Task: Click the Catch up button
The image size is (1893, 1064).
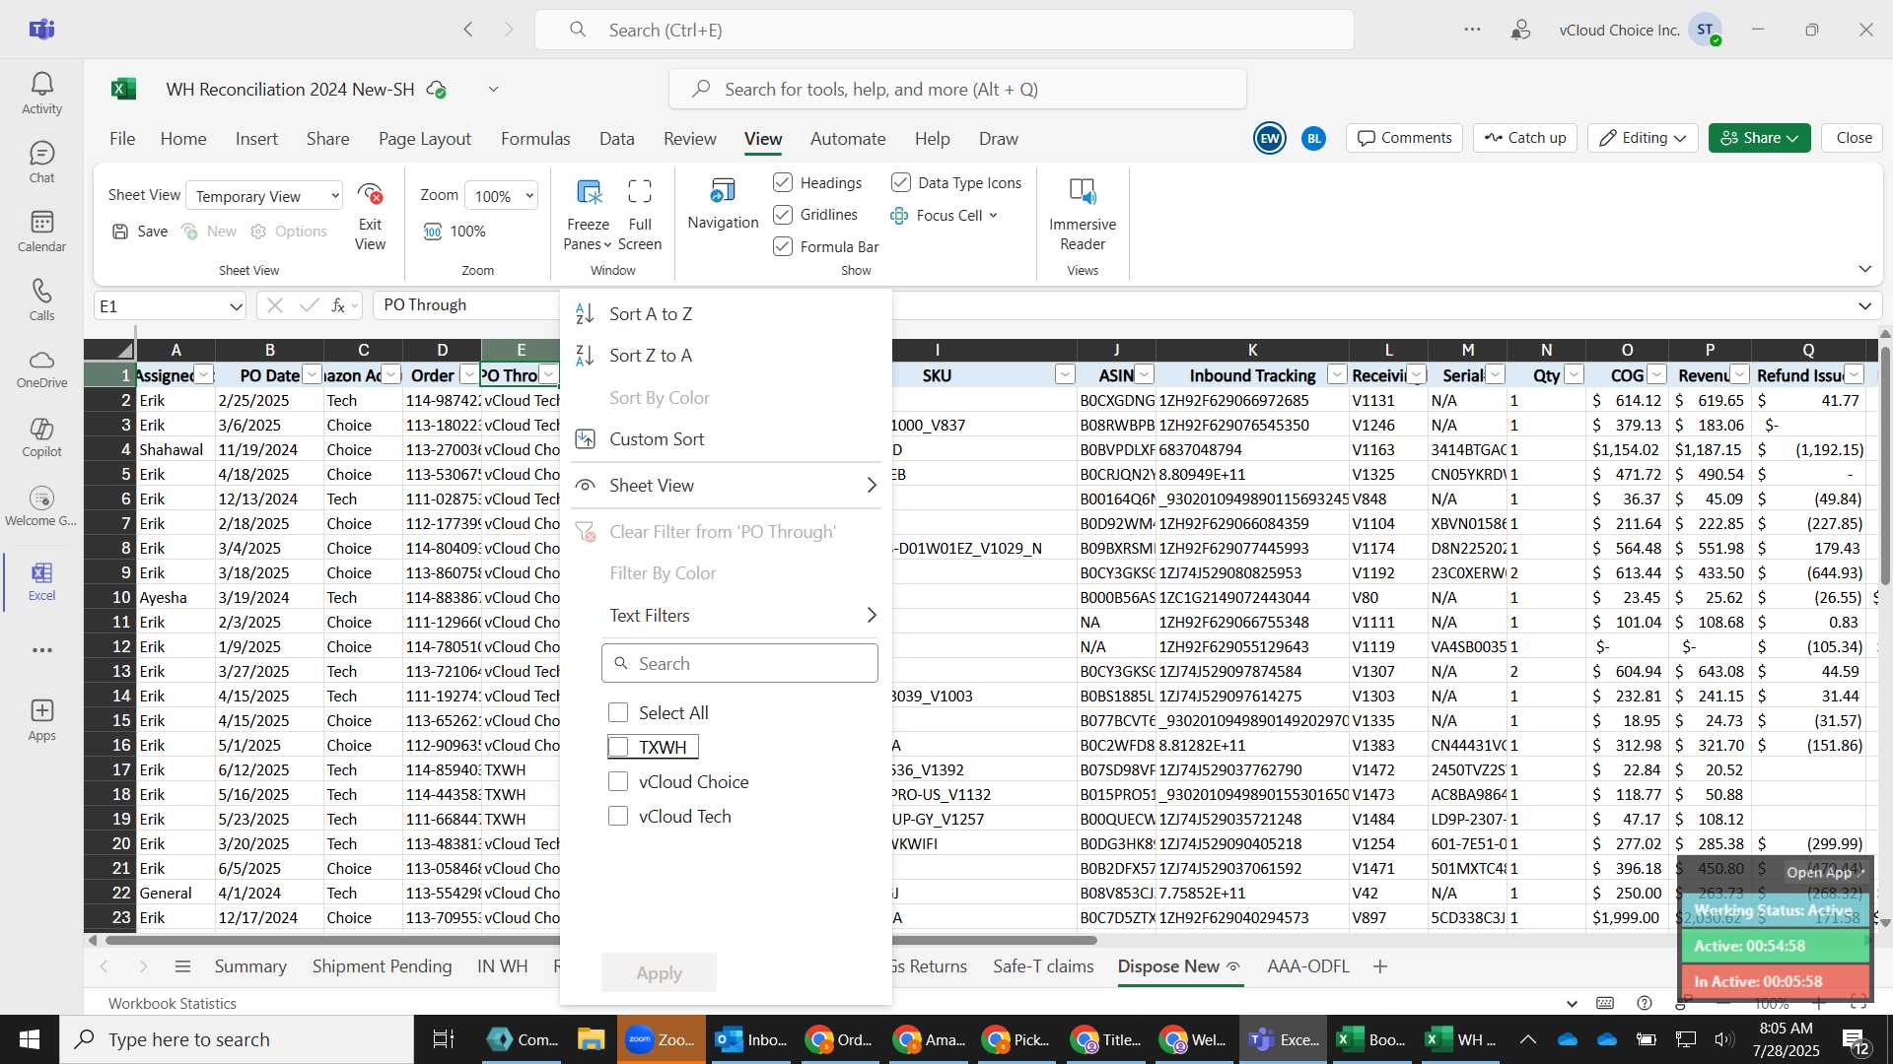Action: (1525, 138)
